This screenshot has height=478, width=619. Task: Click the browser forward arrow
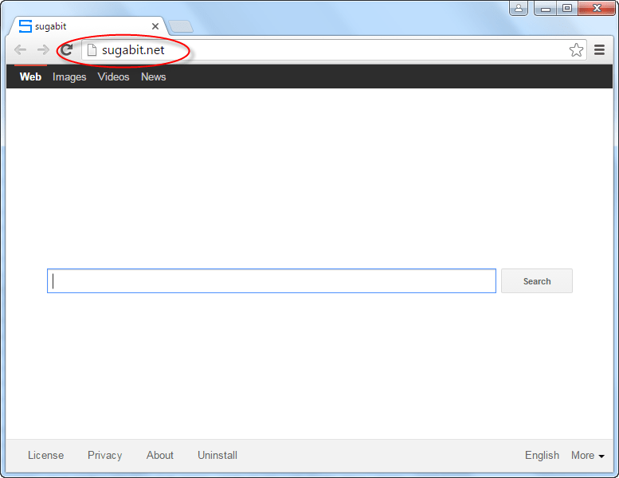tap(43, 50)
